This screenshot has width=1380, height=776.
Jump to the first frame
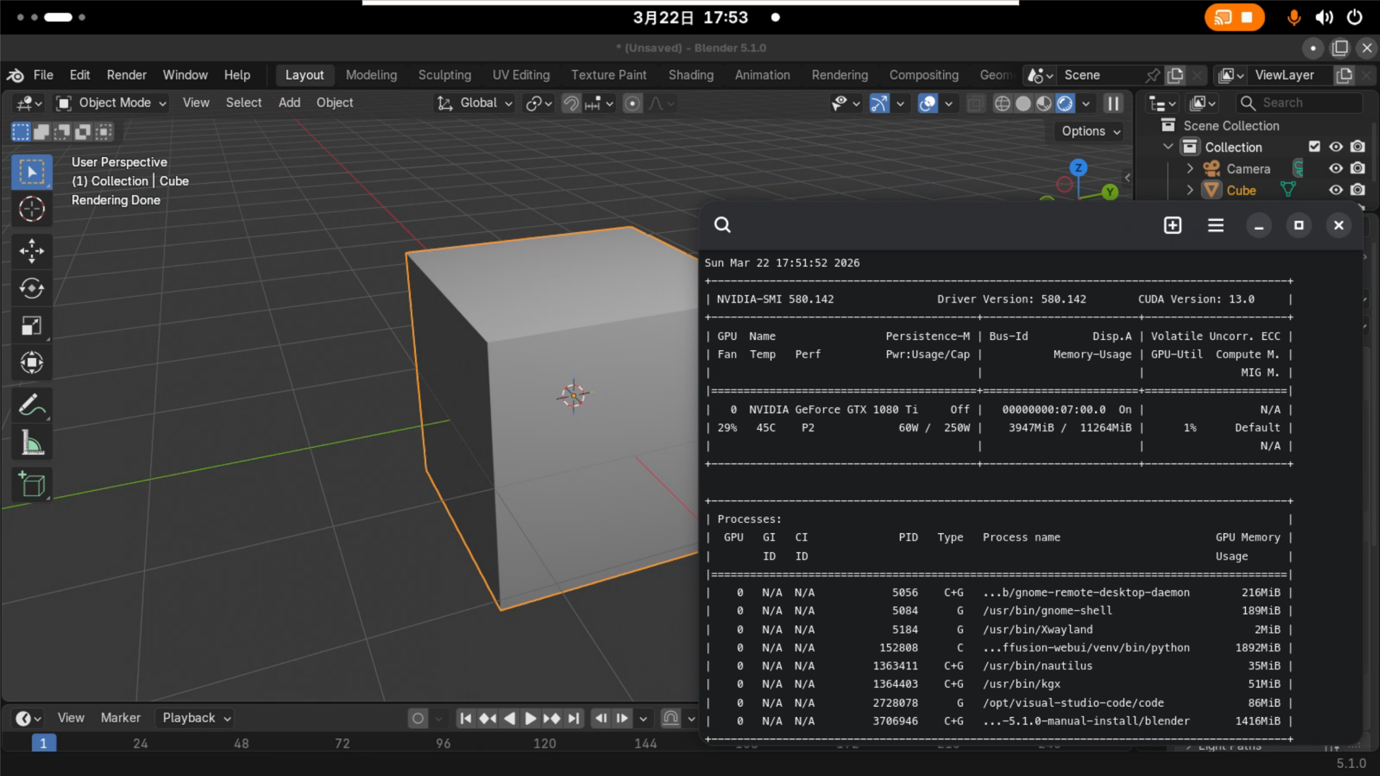(466, 718)
